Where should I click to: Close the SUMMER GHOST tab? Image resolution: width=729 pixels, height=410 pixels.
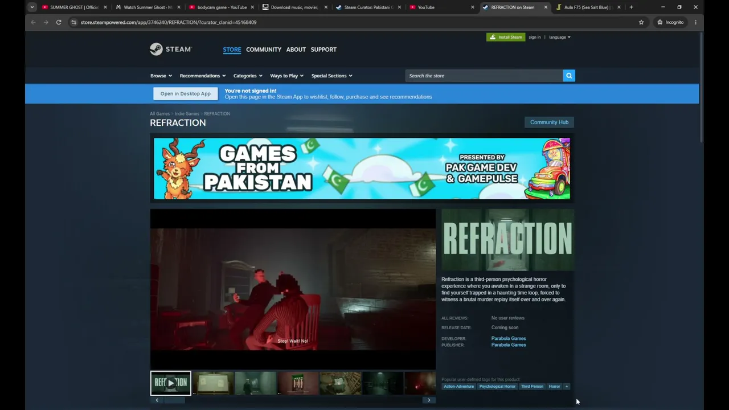coord(105,7)
